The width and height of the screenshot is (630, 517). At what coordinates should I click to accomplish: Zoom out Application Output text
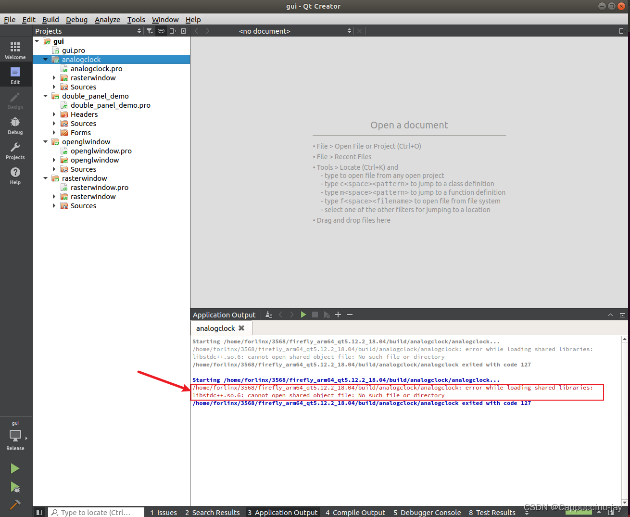pyautogui.click(x=350, y=315)
